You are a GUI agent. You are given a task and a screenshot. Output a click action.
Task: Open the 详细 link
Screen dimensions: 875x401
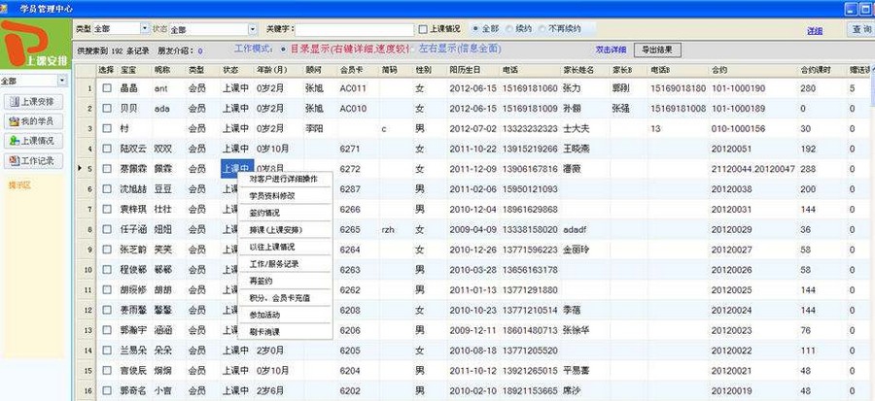pos(815,31)
